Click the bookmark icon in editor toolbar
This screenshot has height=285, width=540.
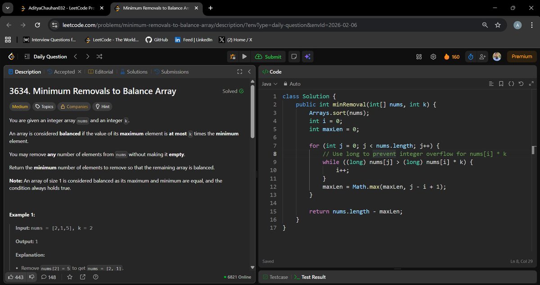coord(501,84)
